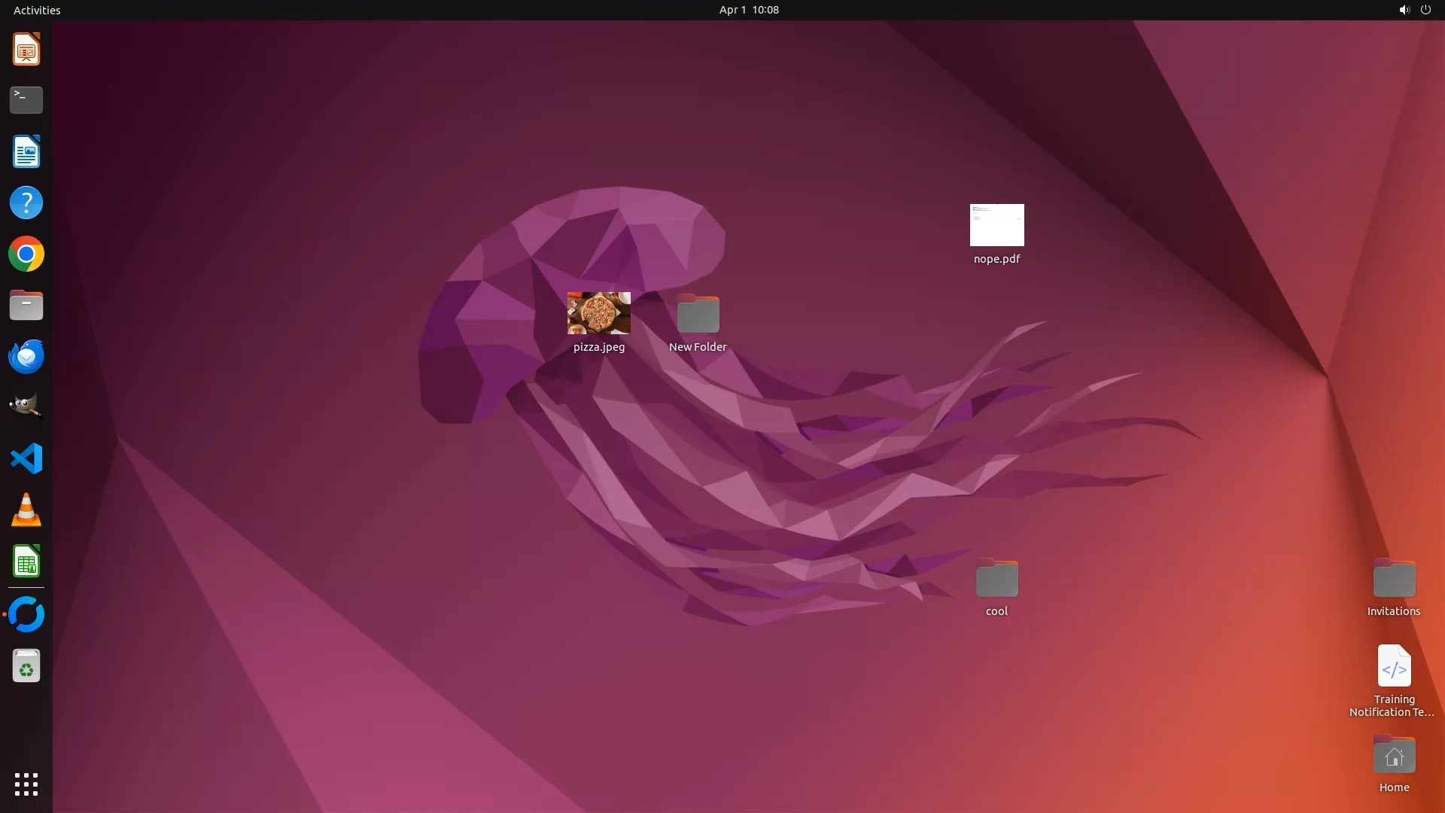Click the Help question mark icon
1445x813 pixels.
[26, 203]
